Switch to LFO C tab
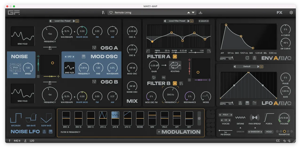Viewport: 301px width, 149px height. point(289,103)
